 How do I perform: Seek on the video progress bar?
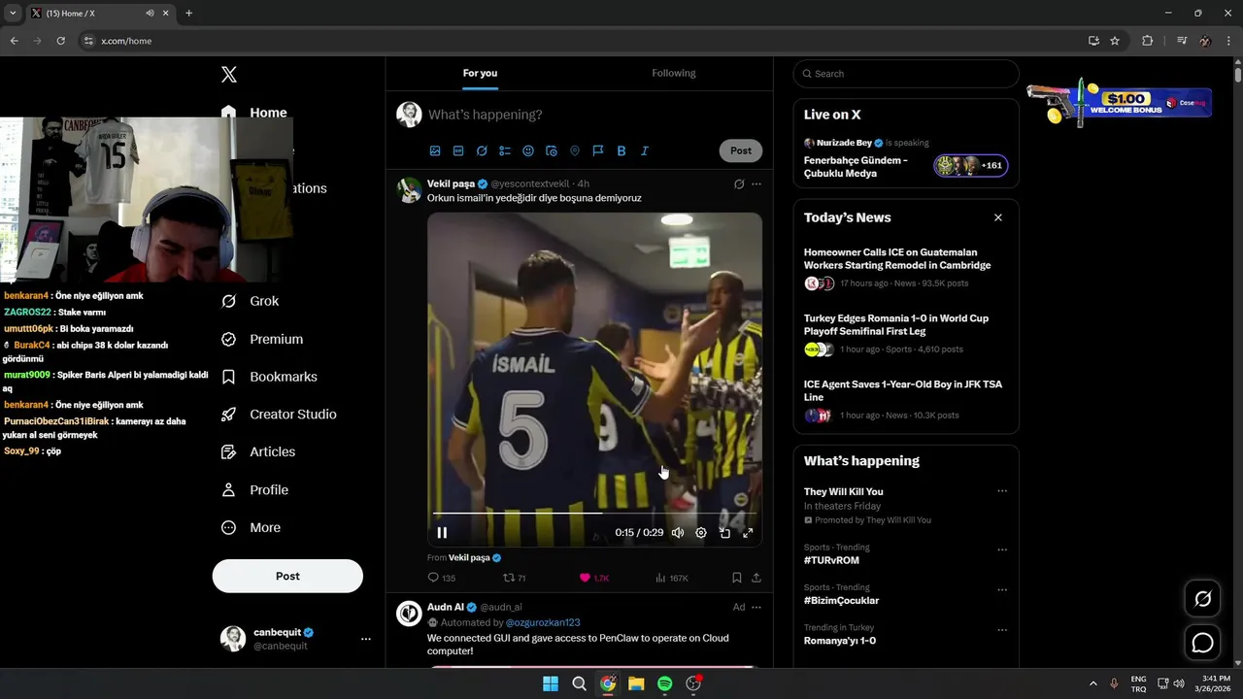[x=594, y=513]
